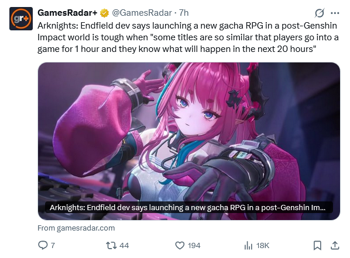Click the gold verified badge
This screenshot has height=258, width=350.
point(104,13)
